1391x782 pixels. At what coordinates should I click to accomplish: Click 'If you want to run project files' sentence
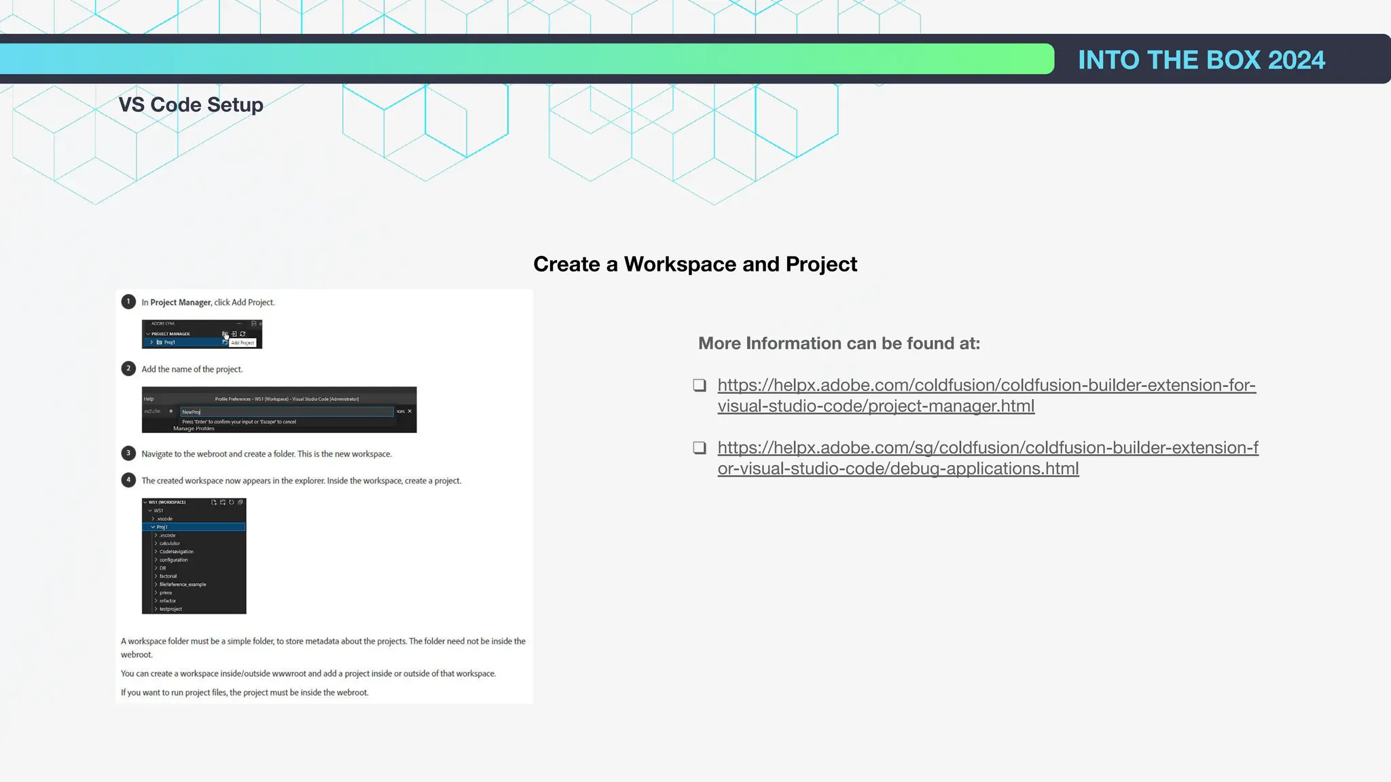(x=245, y=692)
